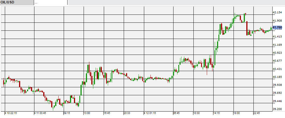The width and height of the screenshot is (285, 118).
Task: Click the current price marker 41.760
Action: [277, 27]
